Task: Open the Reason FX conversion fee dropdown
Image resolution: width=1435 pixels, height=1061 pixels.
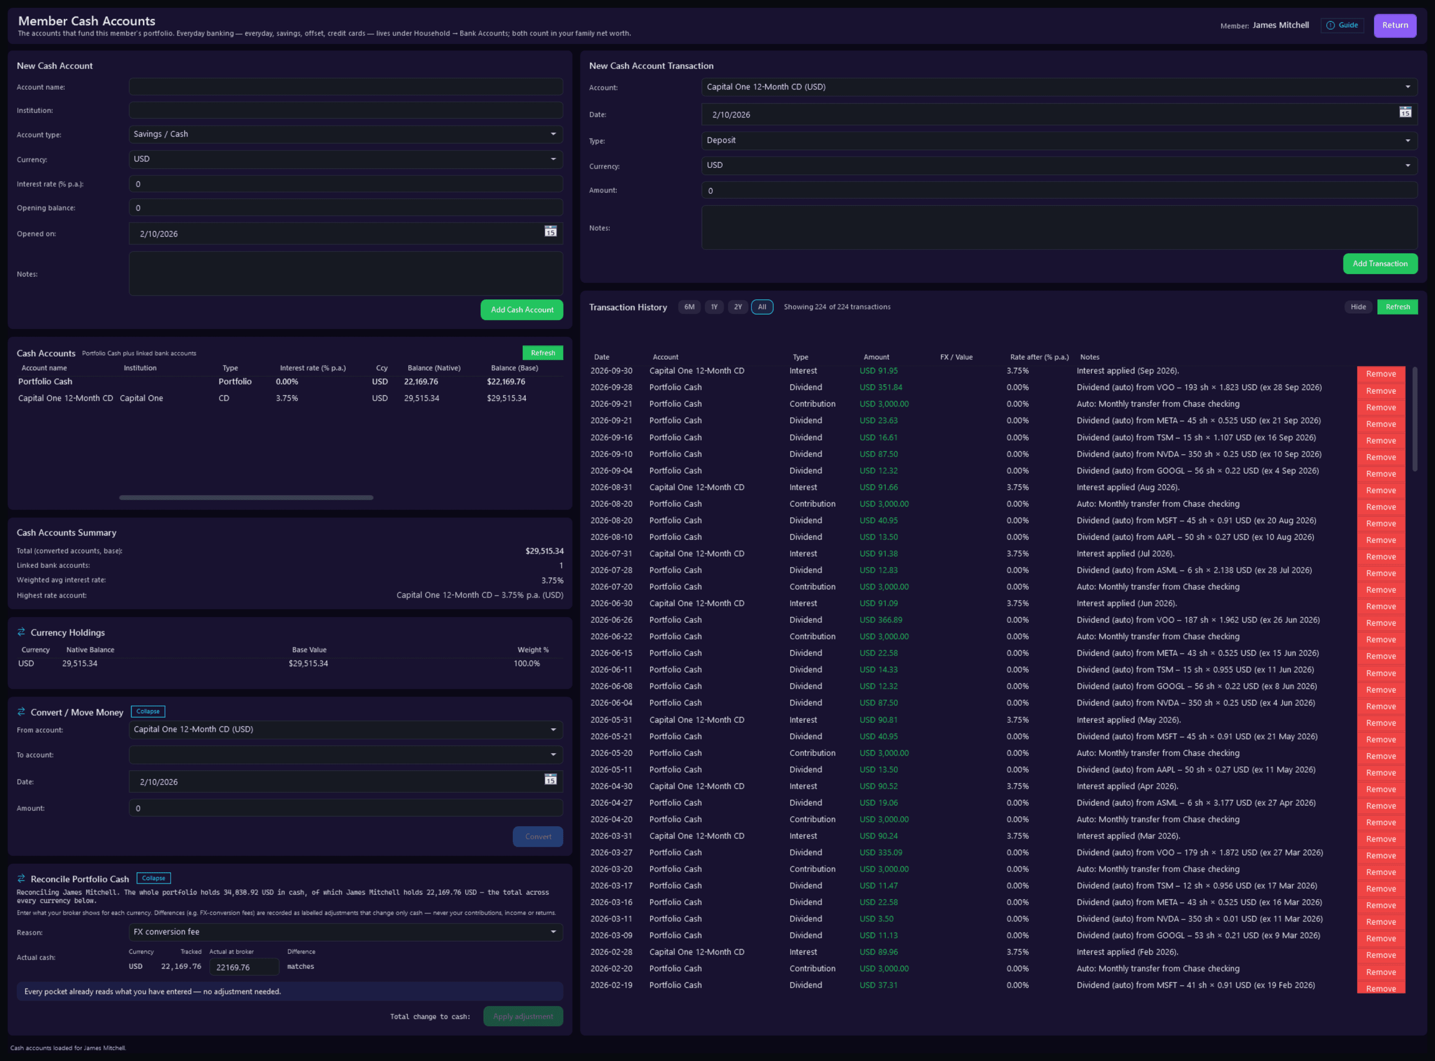Action: (345, 932)
